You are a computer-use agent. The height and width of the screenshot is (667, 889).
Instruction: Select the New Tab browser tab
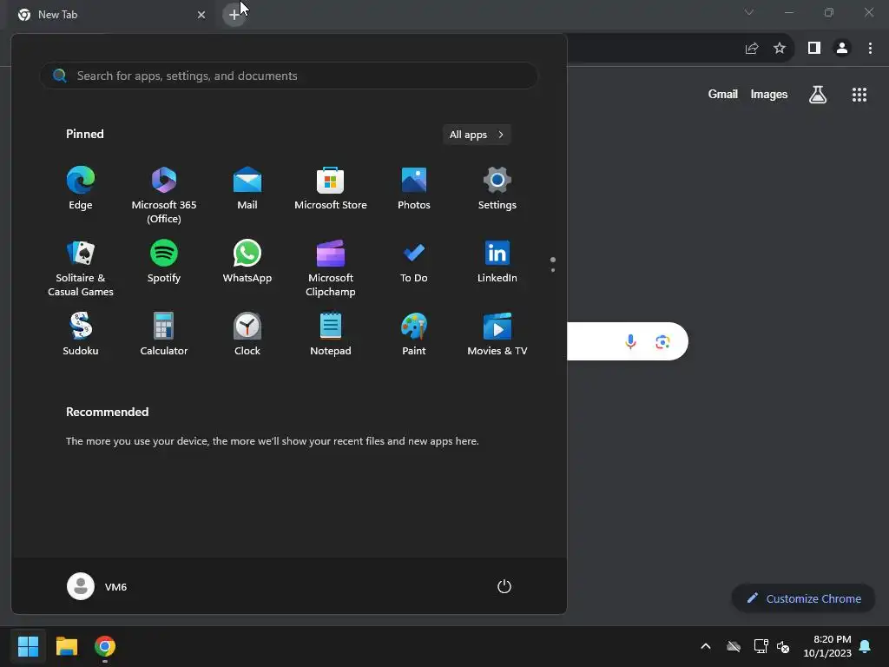tap(112, 15)
